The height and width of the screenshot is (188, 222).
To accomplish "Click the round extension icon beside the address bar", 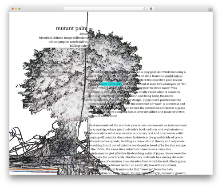I will click(151, 8).
